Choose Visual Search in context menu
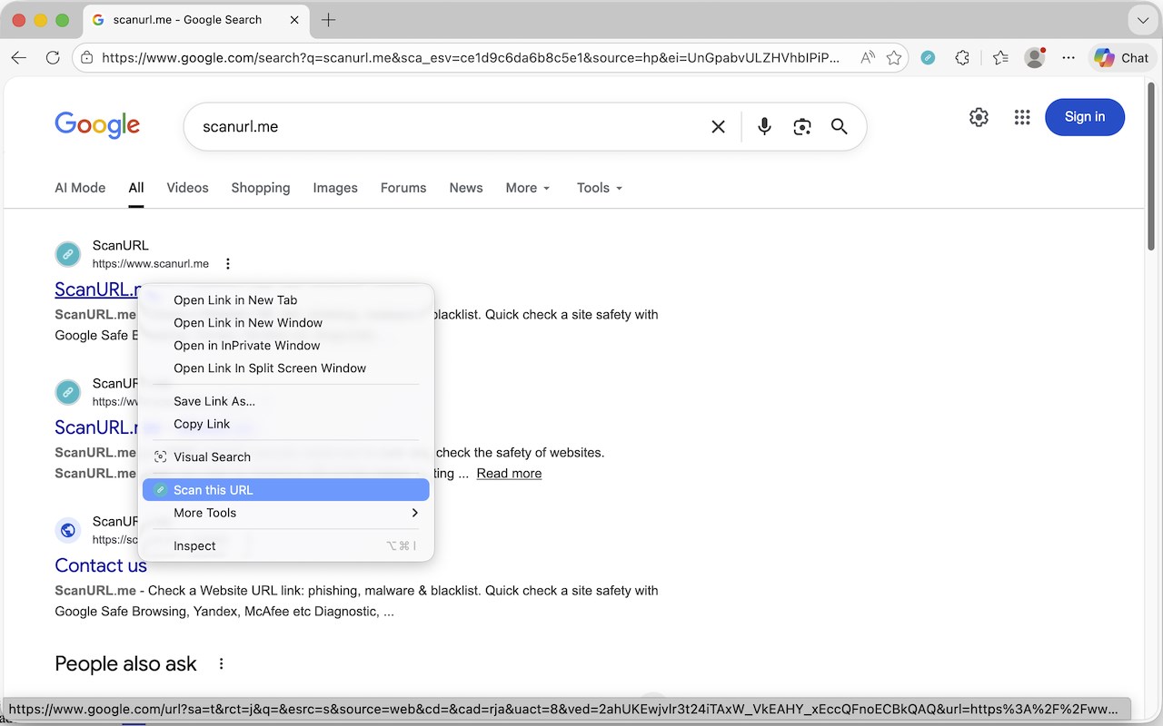 click(286, 457)
